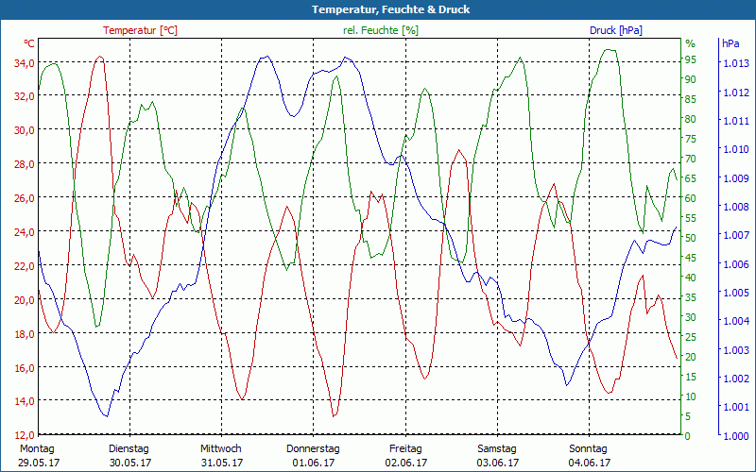Click the 75 humidity axis value
Image resolution: width=756 pixels, height=472 pixels.
coord(691,139)
